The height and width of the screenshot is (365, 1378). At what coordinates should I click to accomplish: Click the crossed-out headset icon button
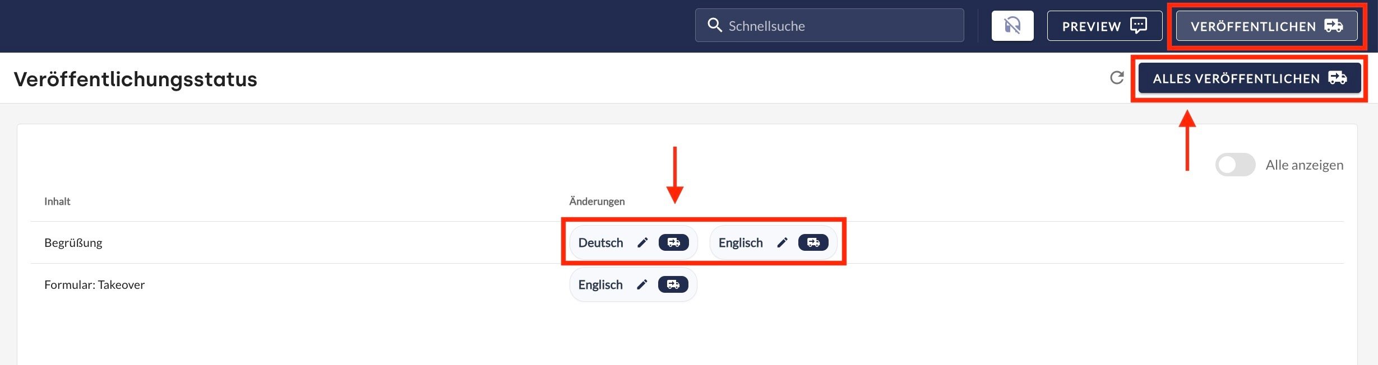(1012, 26)
